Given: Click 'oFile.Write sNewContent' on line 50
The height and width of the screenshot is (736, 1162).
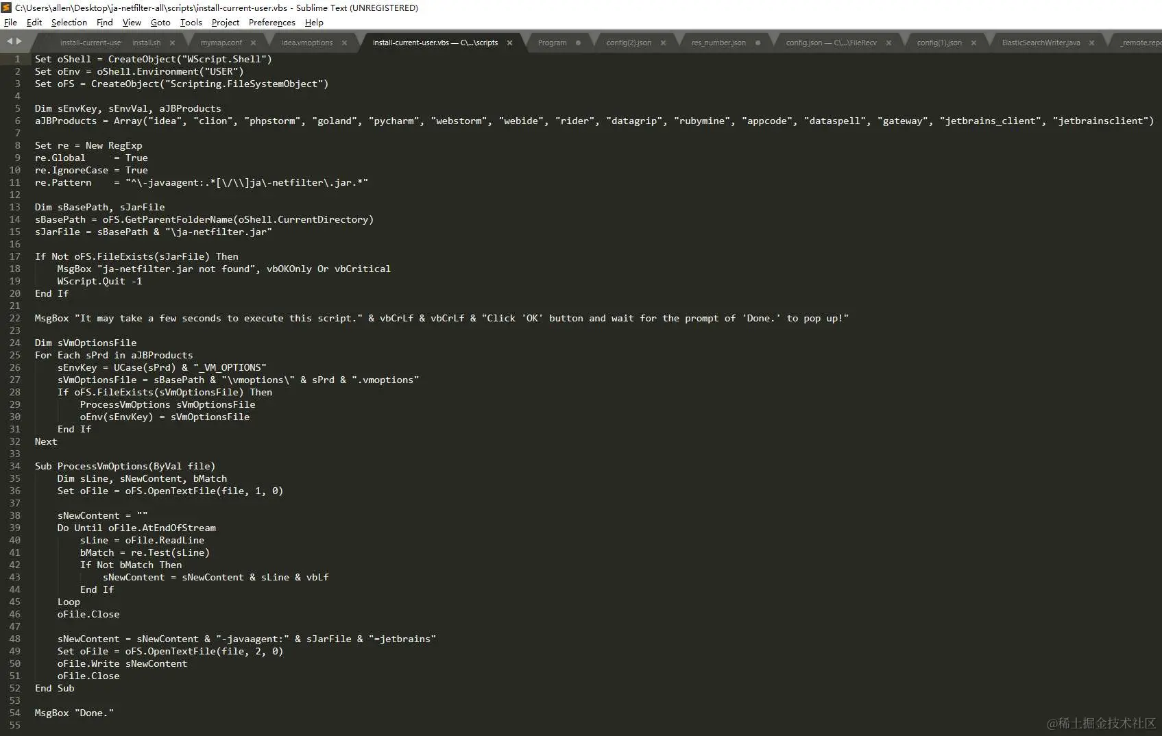Looking at the screenshot, I should point(122,663).
